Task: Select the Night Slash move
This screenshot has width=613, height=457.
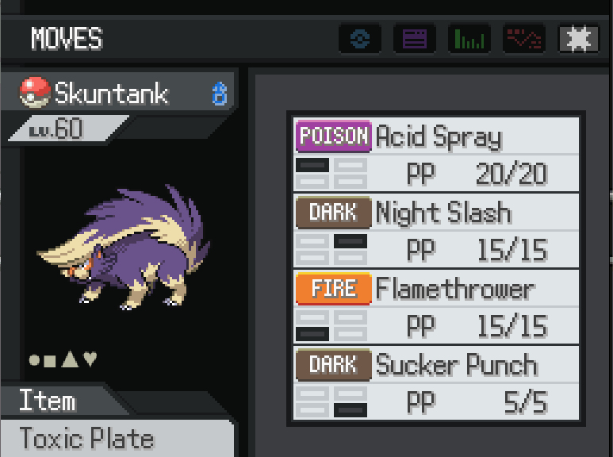Action: coord(436,230)
